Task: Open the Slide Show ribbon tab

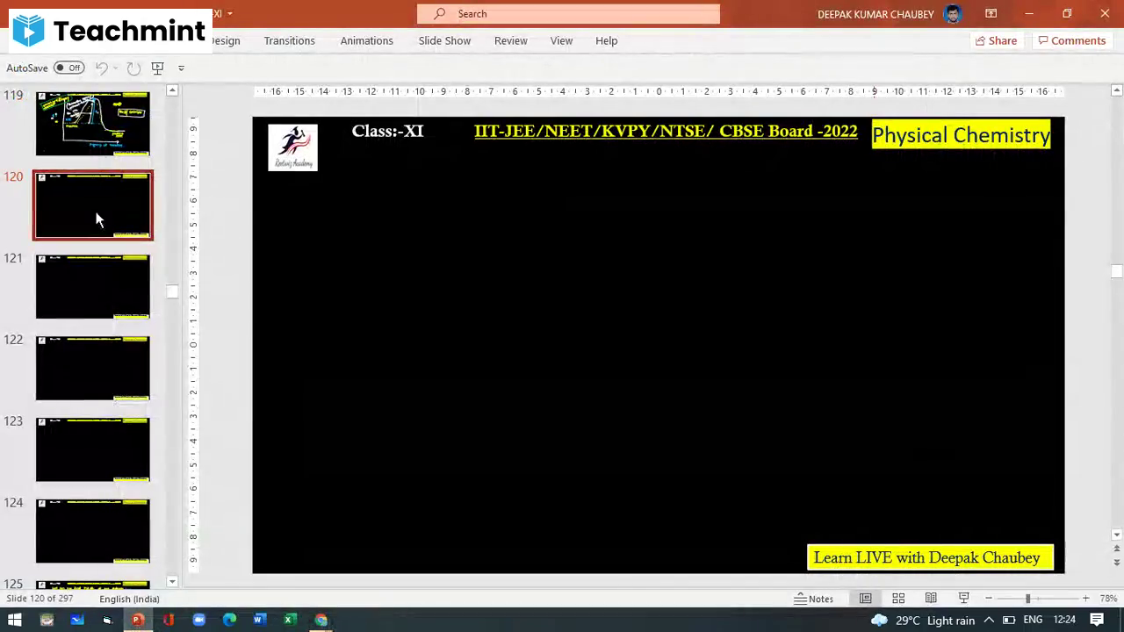Action: (x=444, y=40)
